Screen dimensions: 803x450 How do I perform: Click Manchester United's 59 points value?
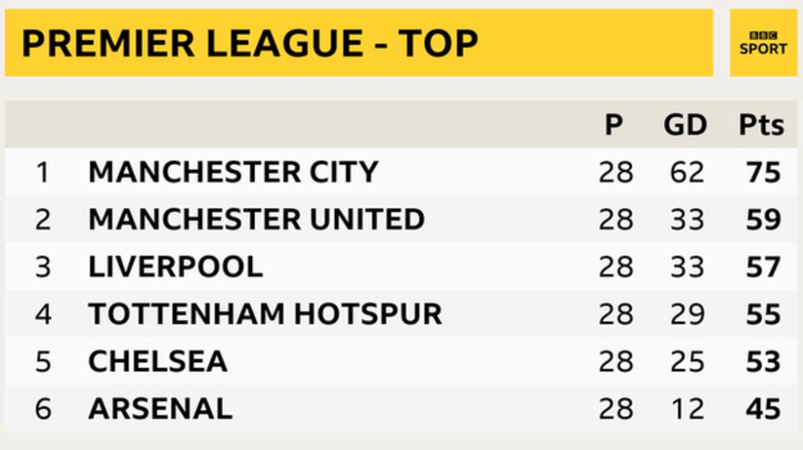coord(764,219)
